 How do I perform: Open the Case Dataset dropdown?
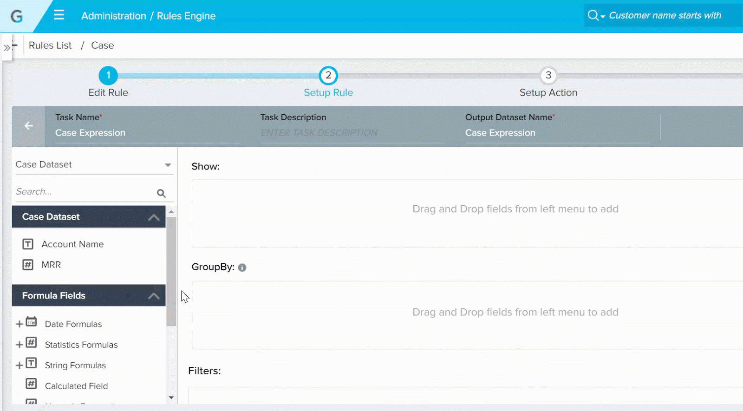click(x=94, y=164)
